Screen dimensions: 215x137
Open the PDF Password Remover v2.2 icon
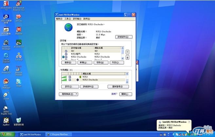[x=19, y=6]
